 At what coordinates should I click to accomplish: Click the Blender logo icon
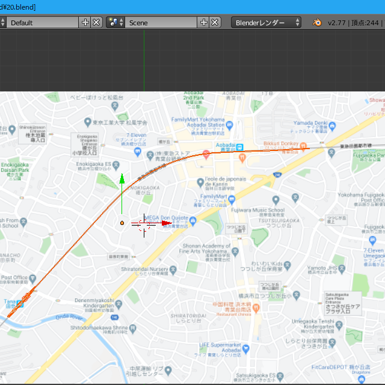317,23
